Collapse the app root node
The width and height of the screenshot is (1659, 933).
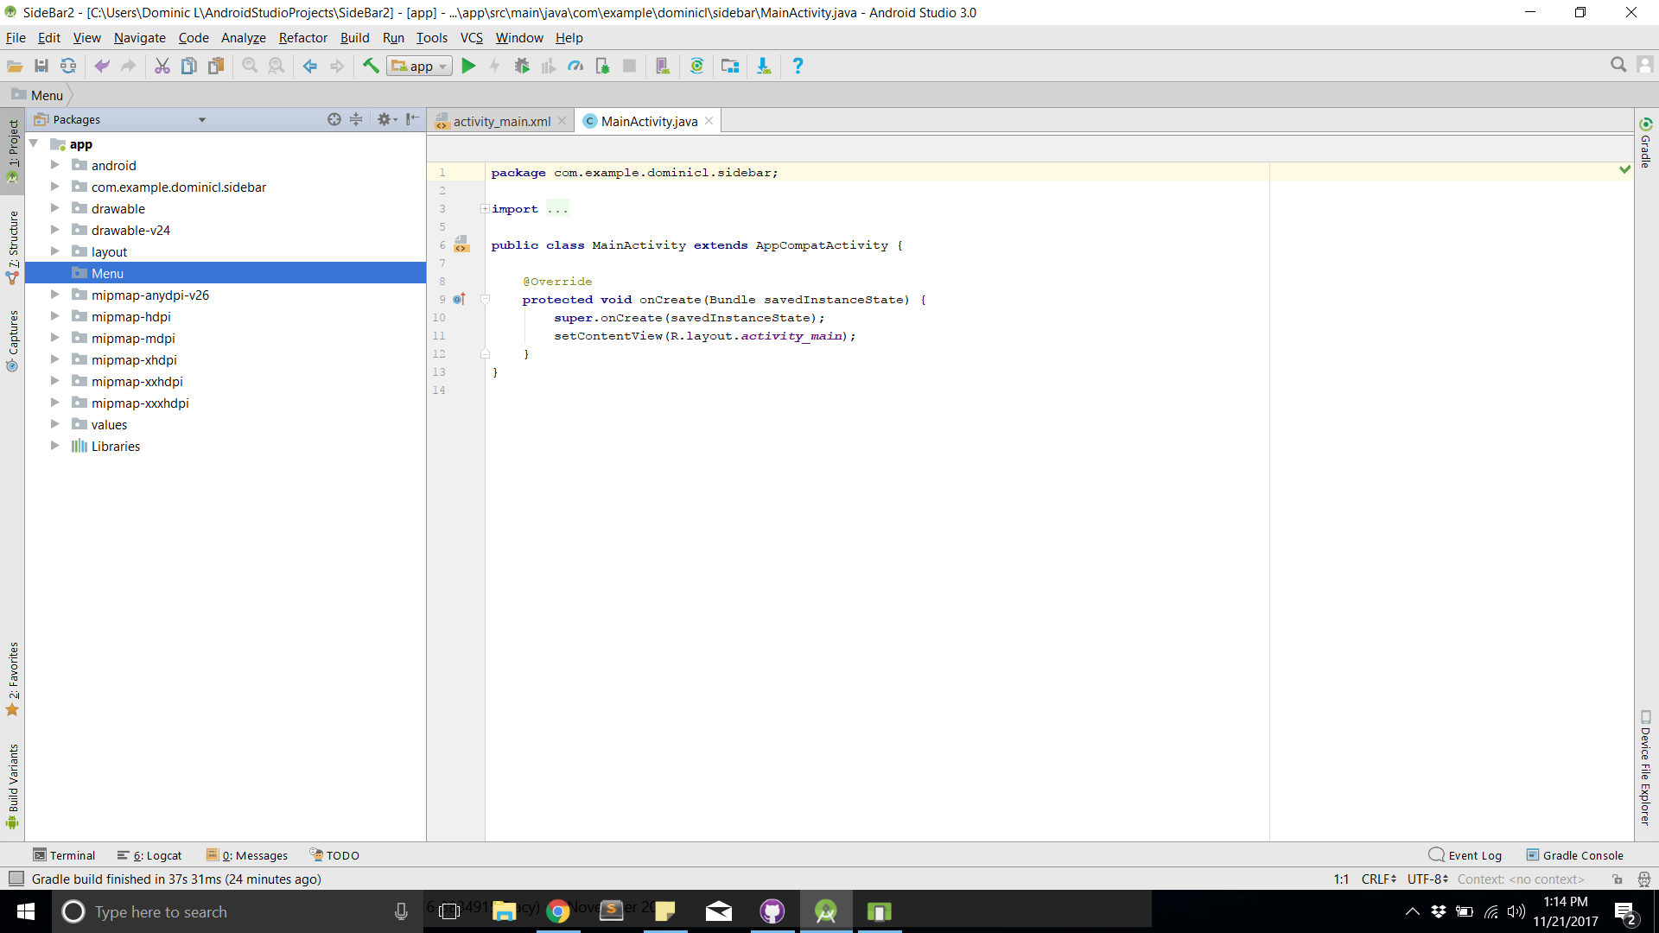point(34,143)
